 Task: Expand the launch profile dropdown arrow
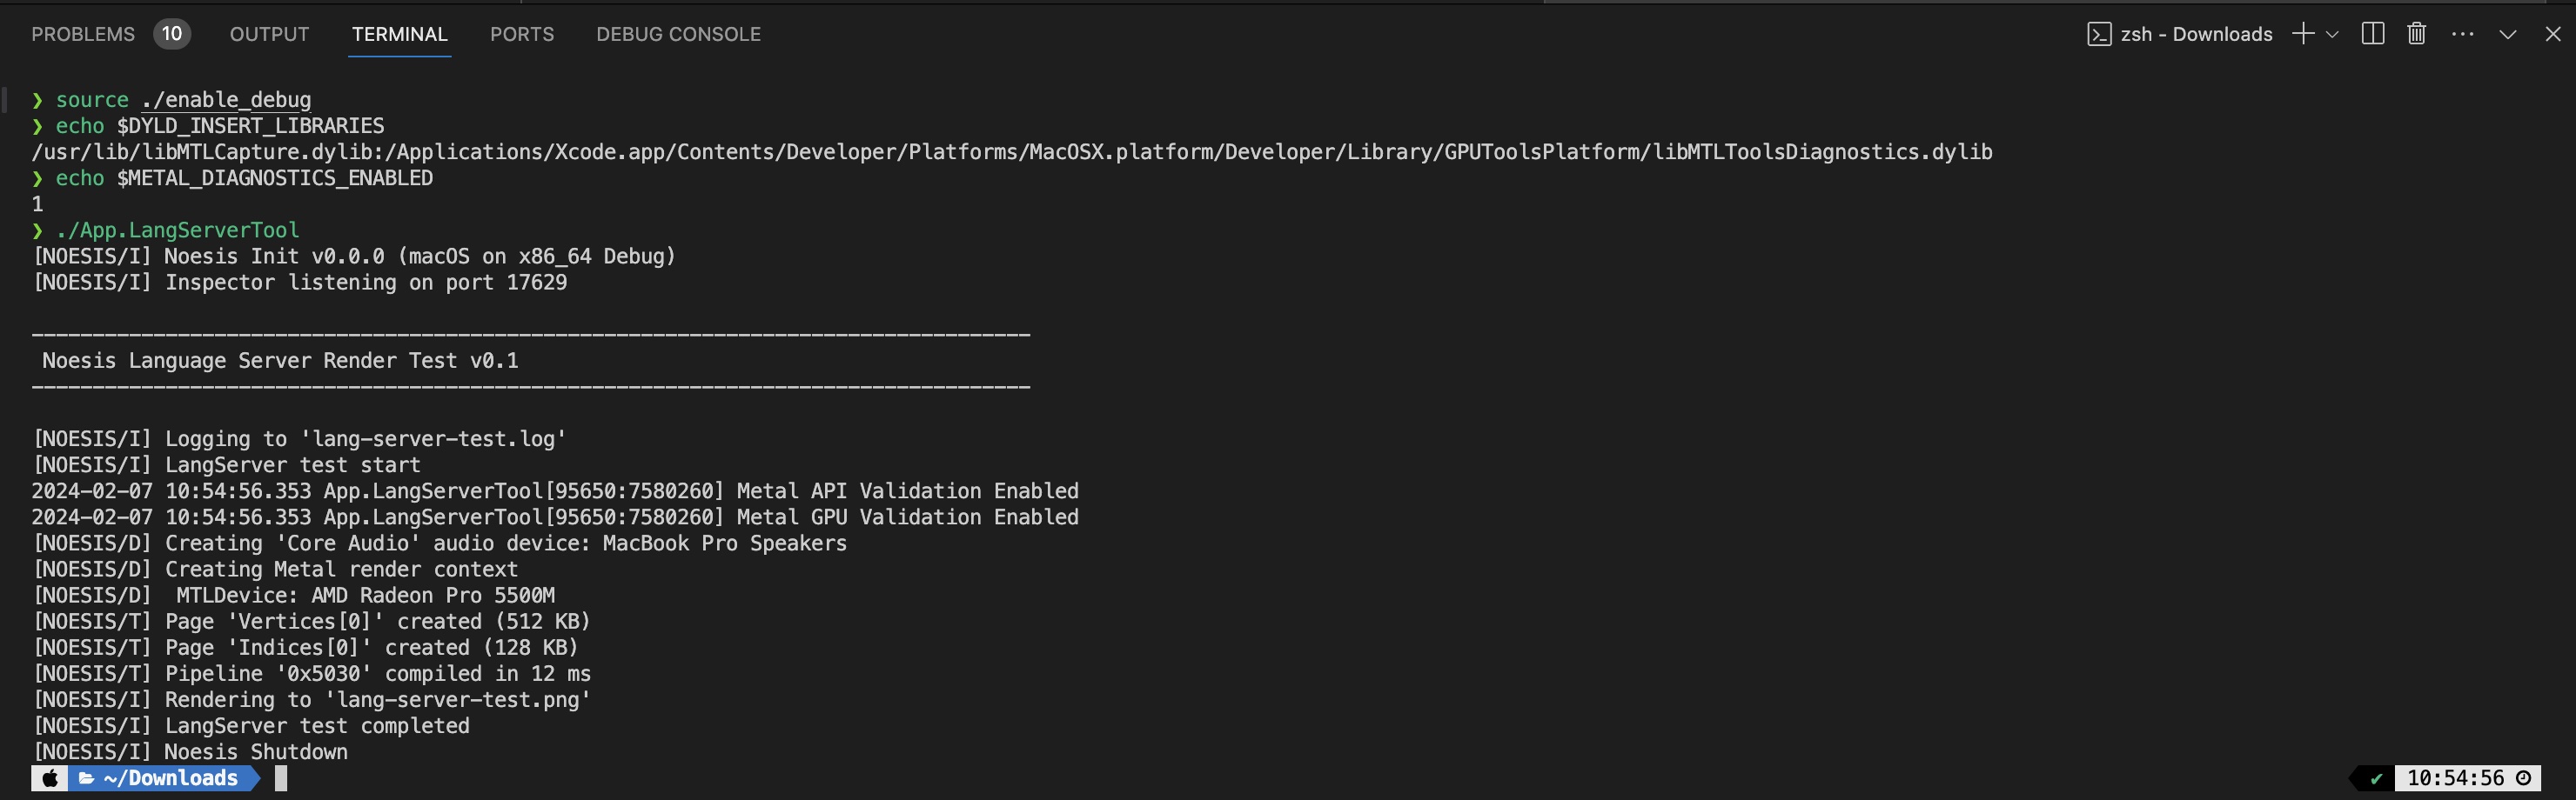(x=2332, y=34)
